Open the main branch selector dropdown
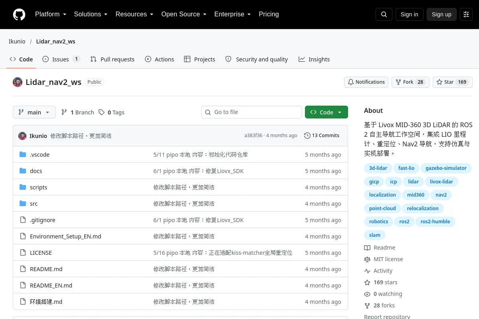Image resolution: width=479 pixels, height=319 pixels. point(34,112)
